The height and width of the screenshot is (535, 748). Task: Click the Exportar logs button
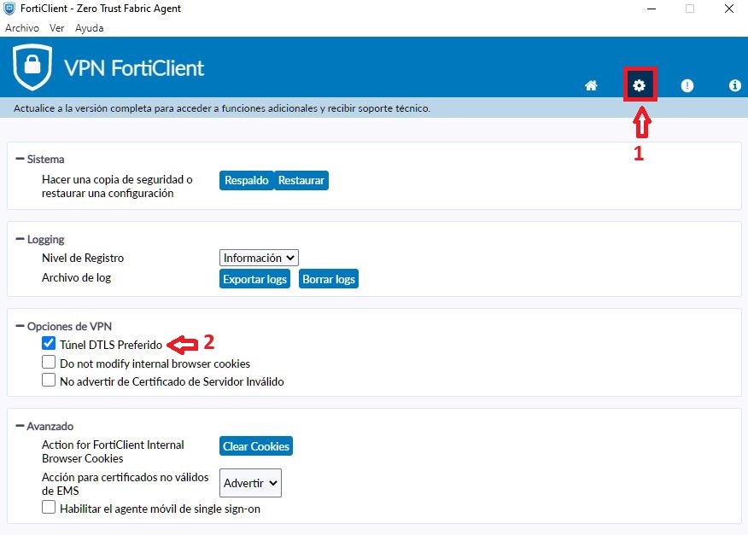[254, 279]
